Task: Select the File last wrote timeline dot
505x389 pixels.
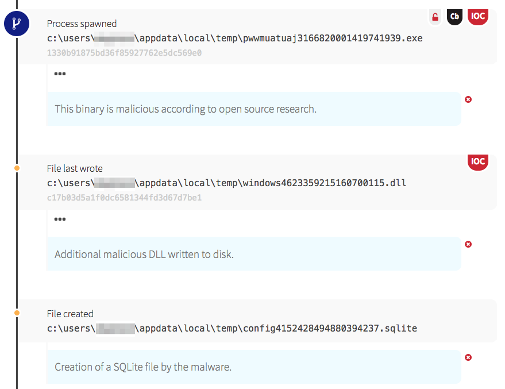Action: tap(17, 168)
